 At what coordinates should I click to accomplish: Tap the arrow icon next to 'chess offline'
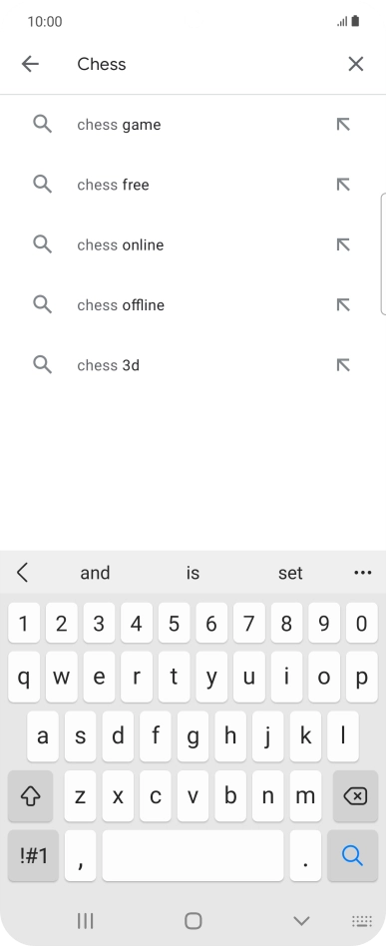pos(343,304)
